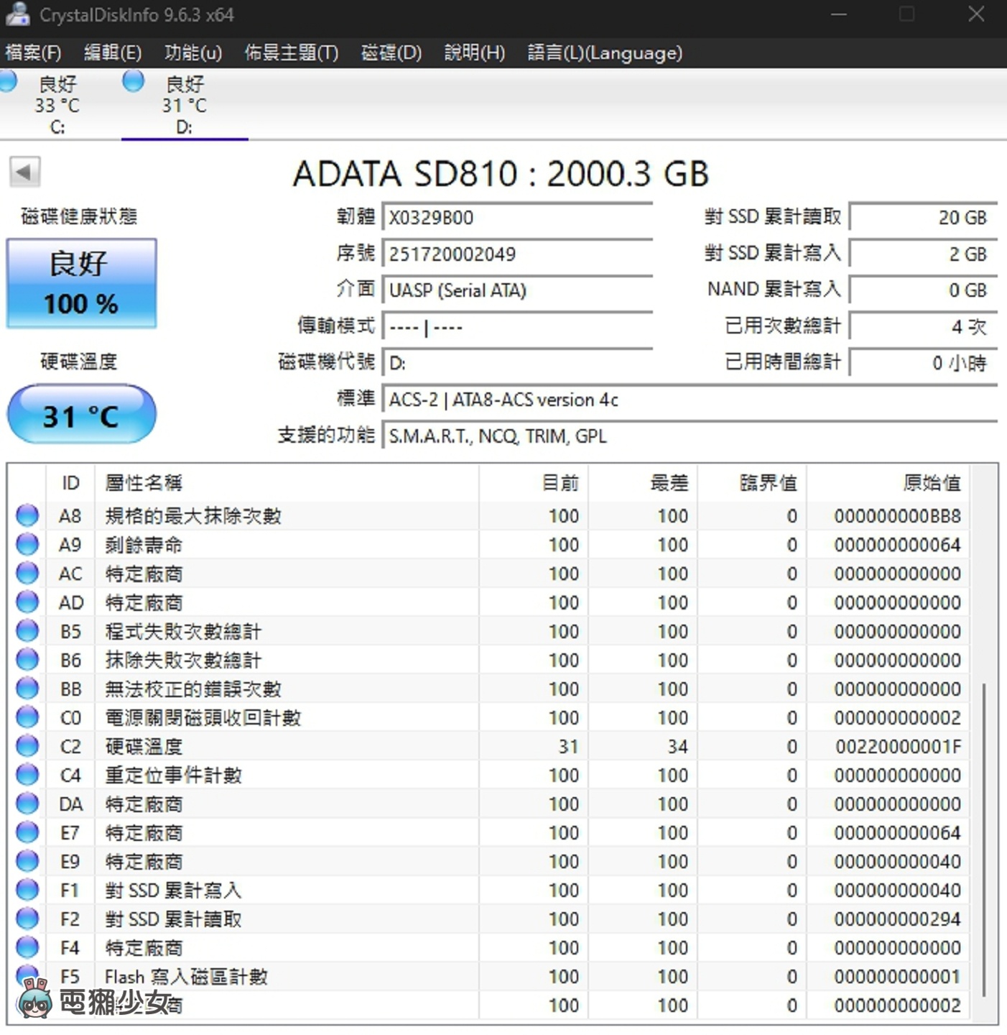Click the CrystalDiskInfo app icon in title bar
The height and width of the screenshot is (1035, 1007).
click(x=17, y=14)
